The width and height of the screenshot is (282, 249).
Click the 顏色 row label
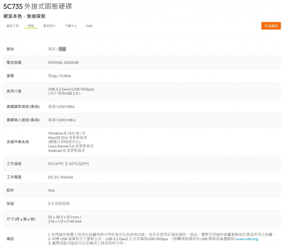(x=10, y=49)
